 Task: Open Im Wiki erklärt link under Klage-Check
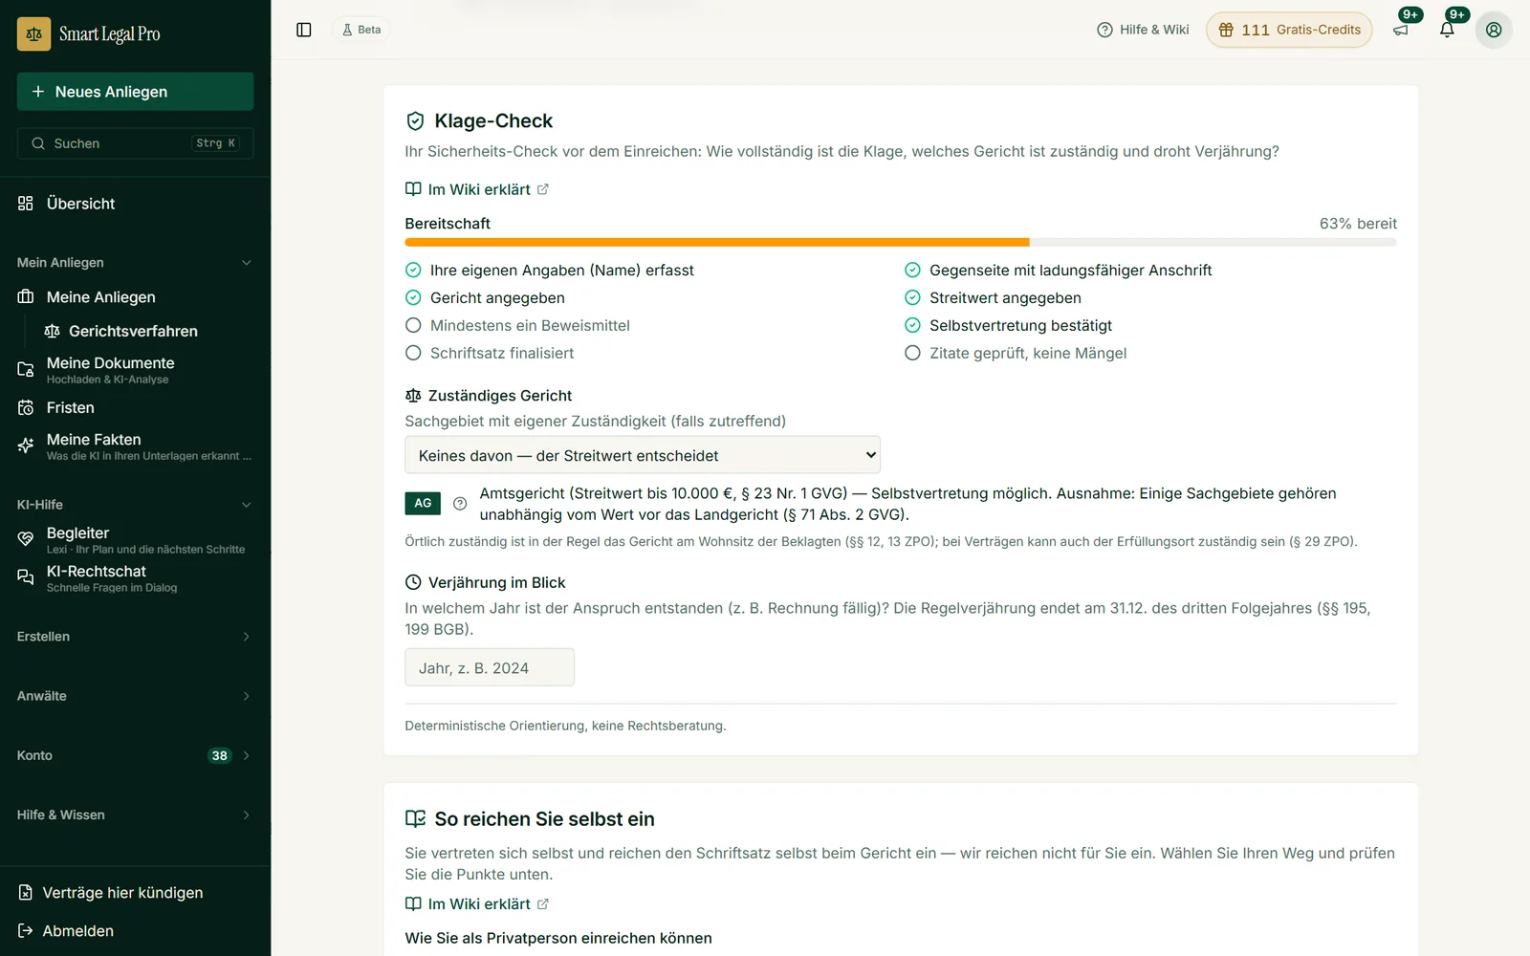pyautogui.click(x=477, y=189)
